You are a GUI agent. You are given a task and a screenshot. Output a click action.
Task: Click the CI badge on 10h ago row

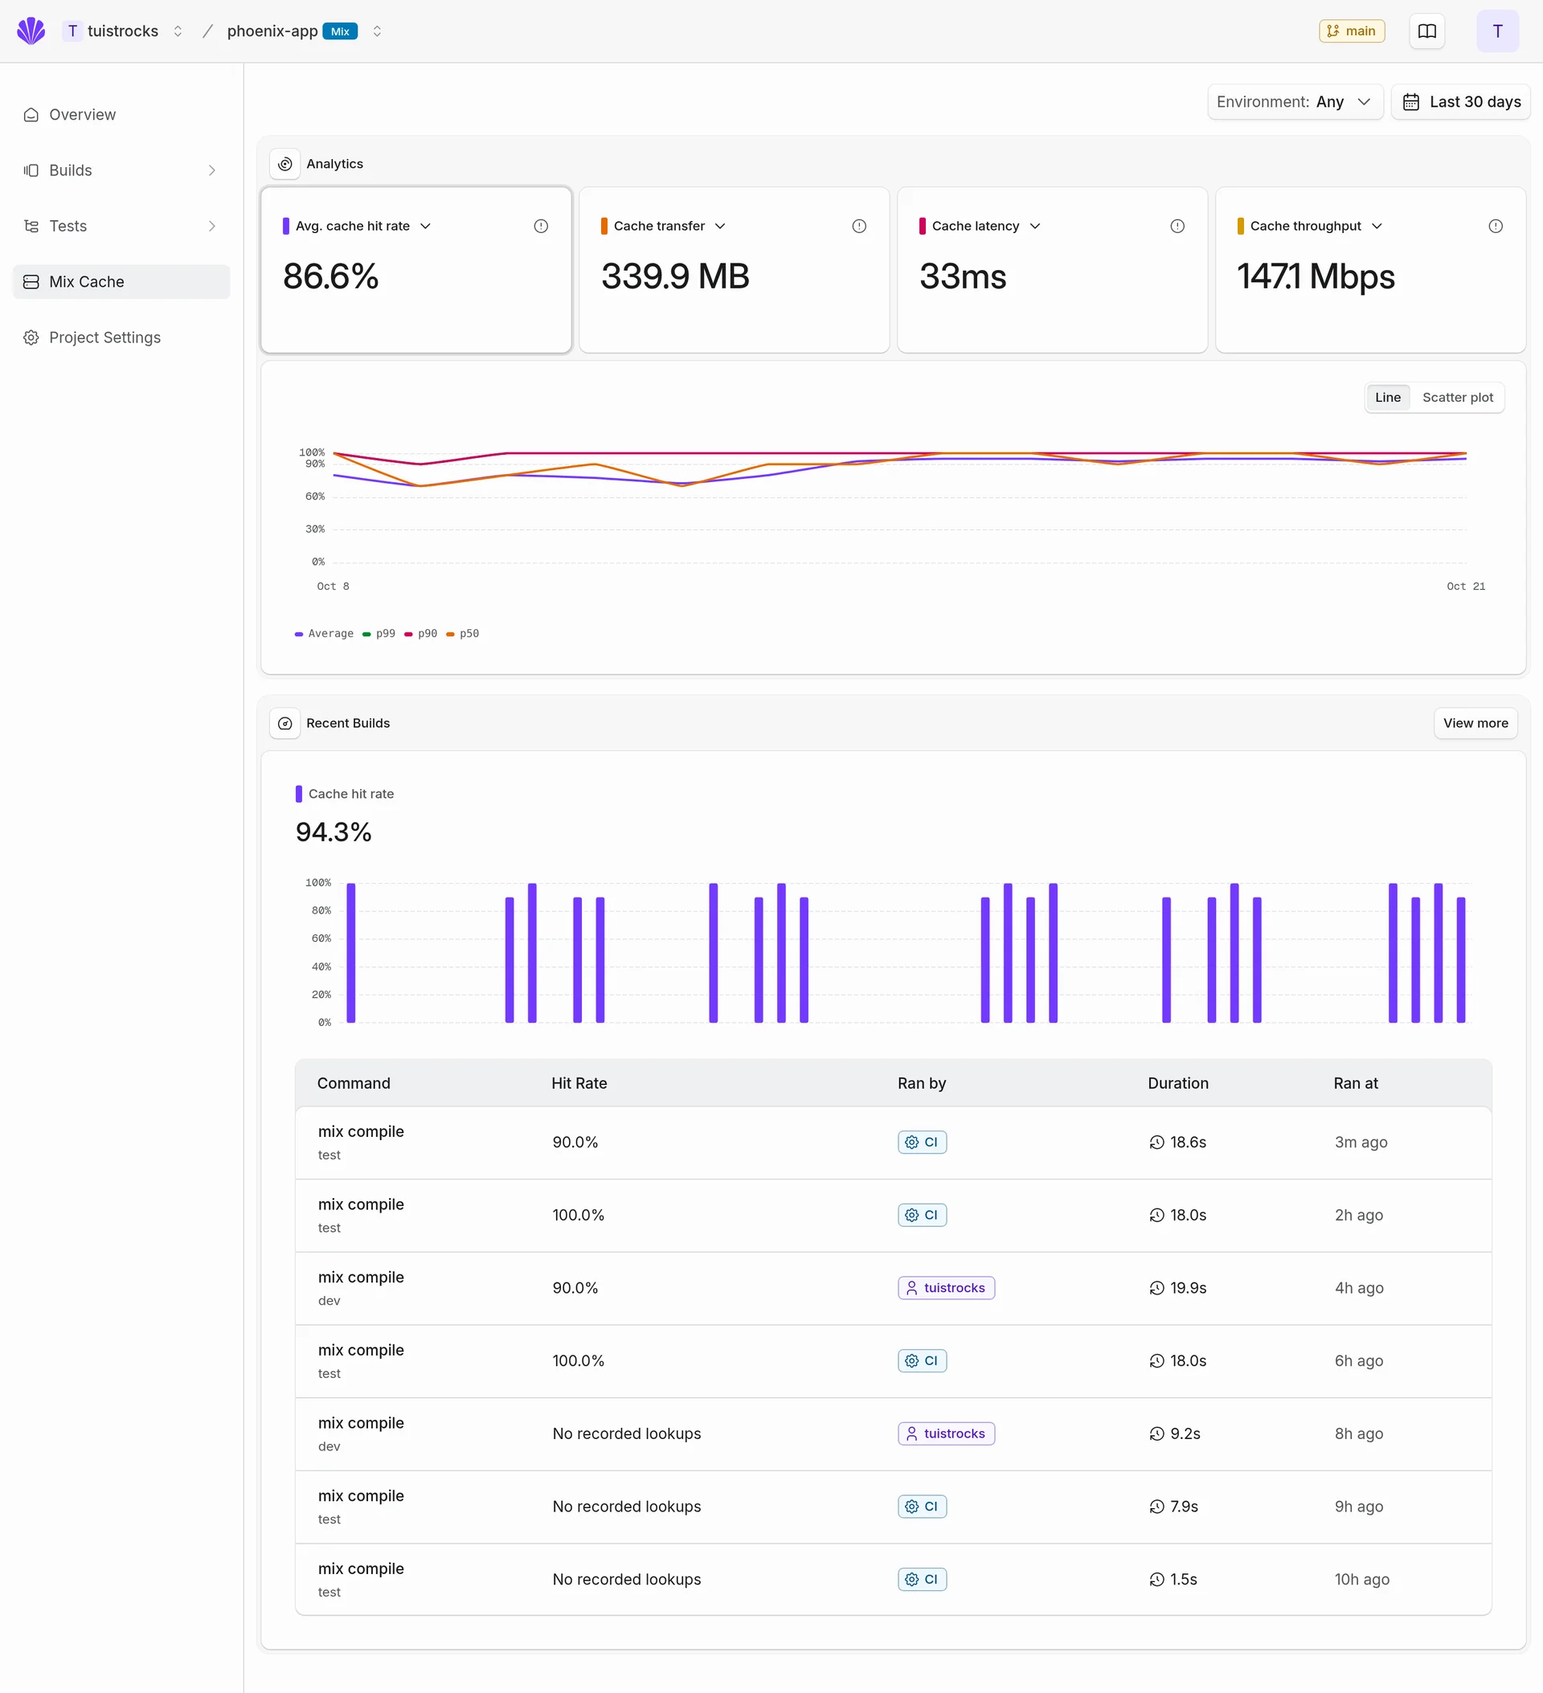(923, 1579)
